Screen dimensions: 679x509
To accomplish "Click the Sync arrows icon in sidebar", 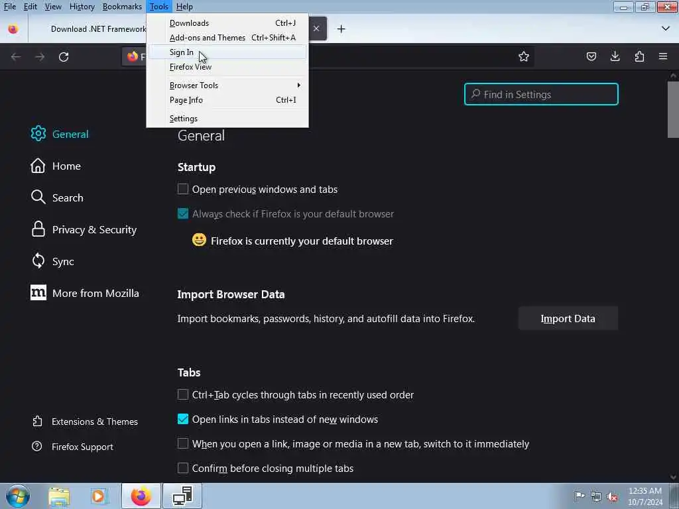I will 38,260.
